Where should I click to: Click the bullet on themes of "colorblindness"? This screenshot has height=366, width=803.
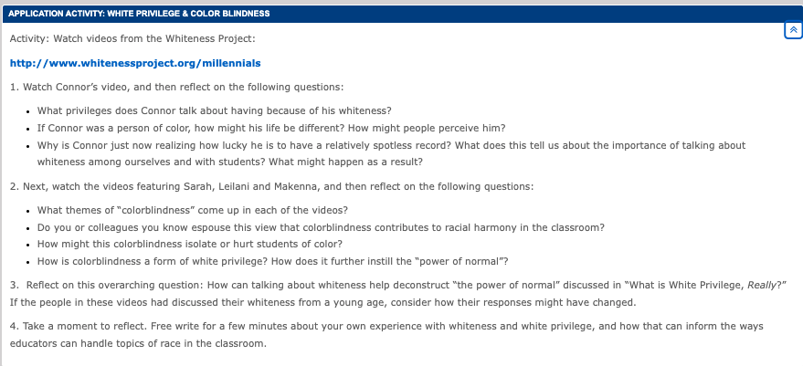click(192, 209)
